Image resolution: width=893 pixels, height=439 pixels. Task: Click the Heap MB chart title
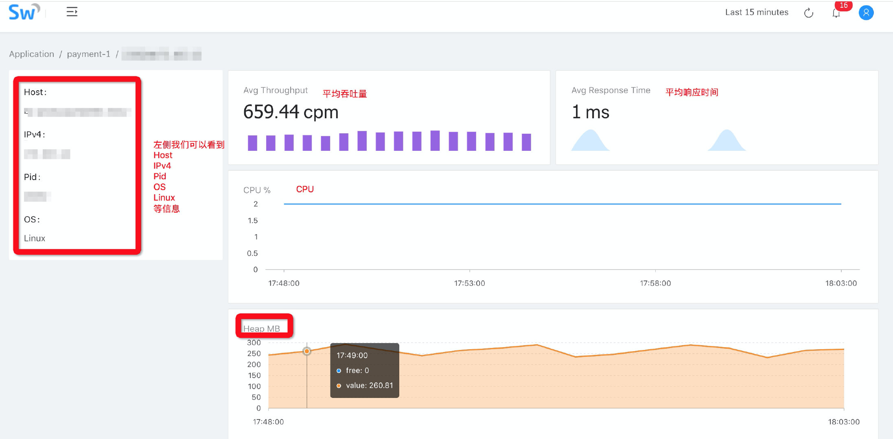262,328
